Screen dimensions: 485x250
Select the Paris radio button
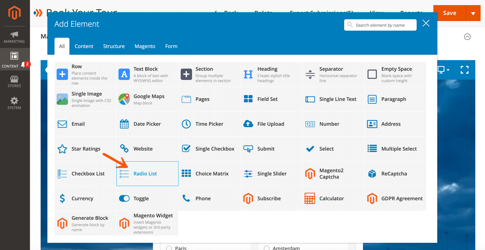tap(169, 248)
